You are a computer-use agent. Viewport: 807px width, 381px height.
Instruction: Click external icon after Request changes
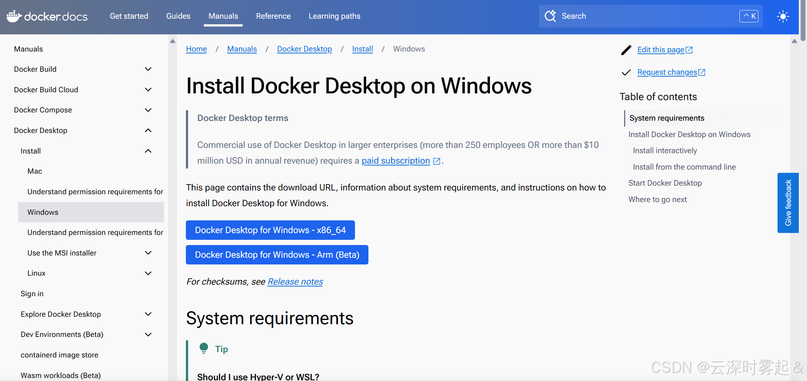click(x=702, y=72)
